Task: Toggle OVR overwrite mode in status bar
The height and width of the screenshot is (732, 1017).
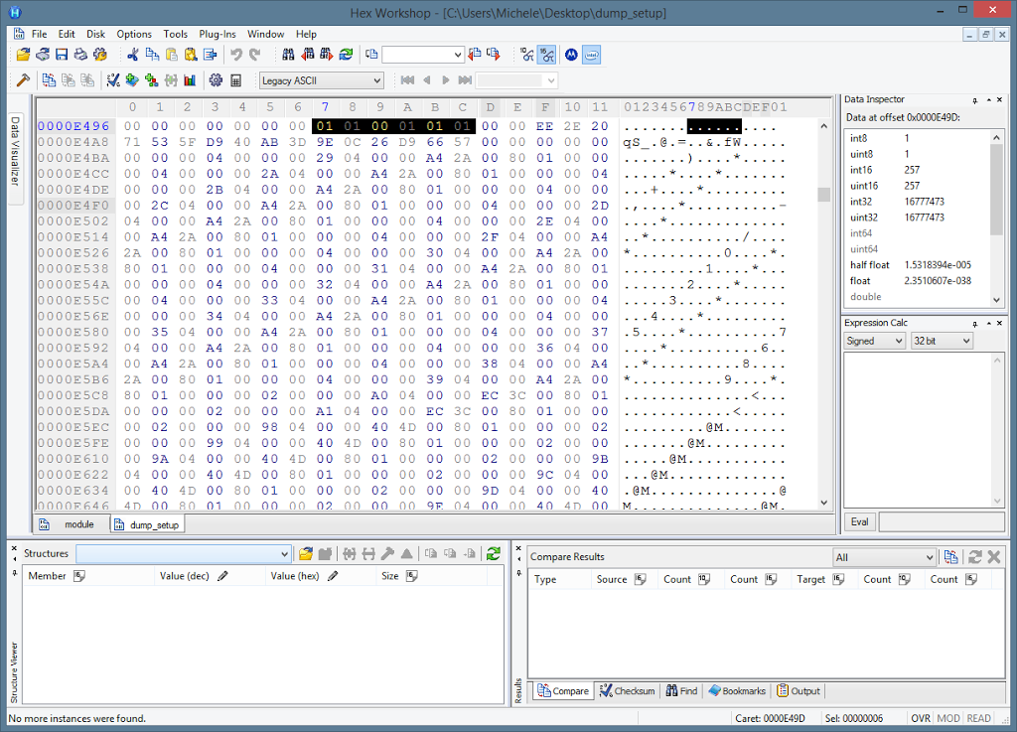Action: pos(921,718)
